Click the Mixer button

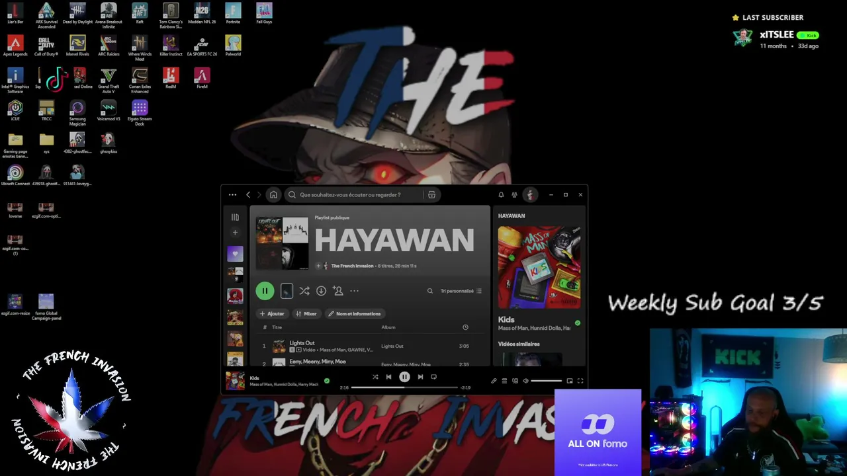click(306, 314)
